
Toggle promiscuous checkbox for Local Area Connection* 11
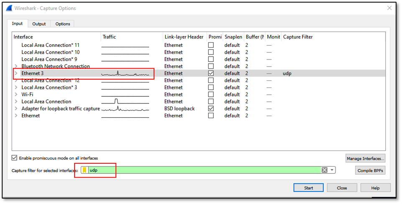pos(211,45)
